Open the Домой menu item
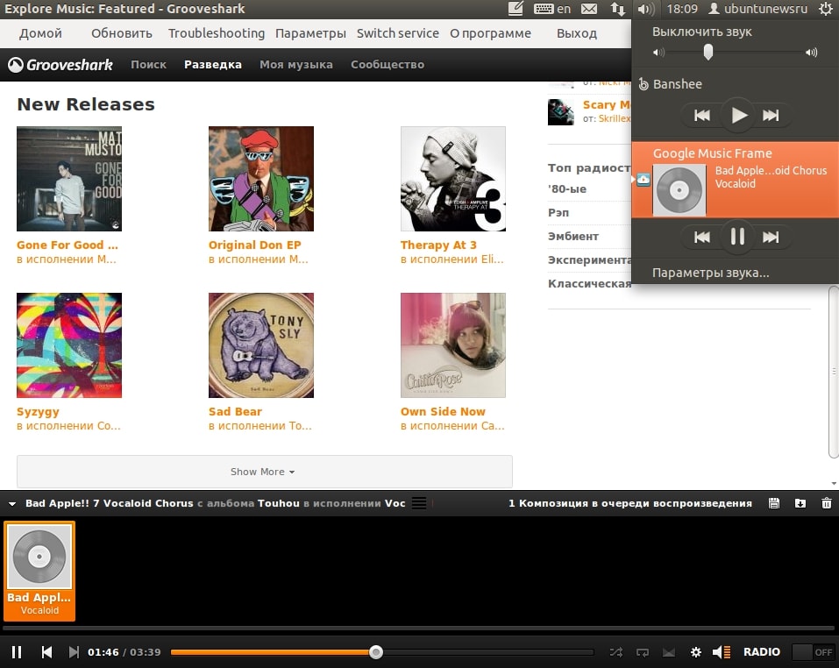This screenshot has height=668, width=839. pyautogui.click(x=40, y=33)
